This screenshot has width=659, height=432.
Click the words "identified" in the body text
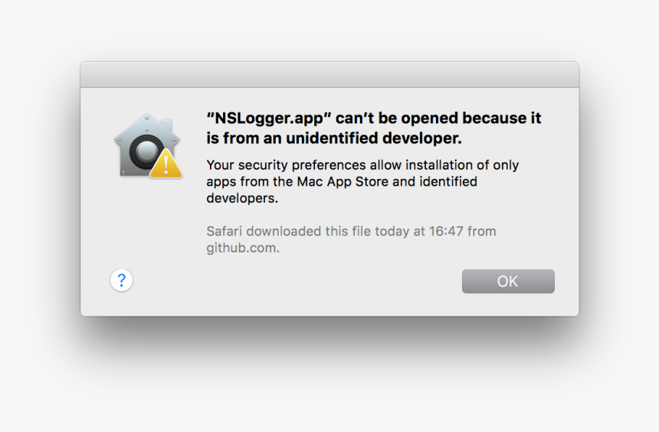[448, 182]
